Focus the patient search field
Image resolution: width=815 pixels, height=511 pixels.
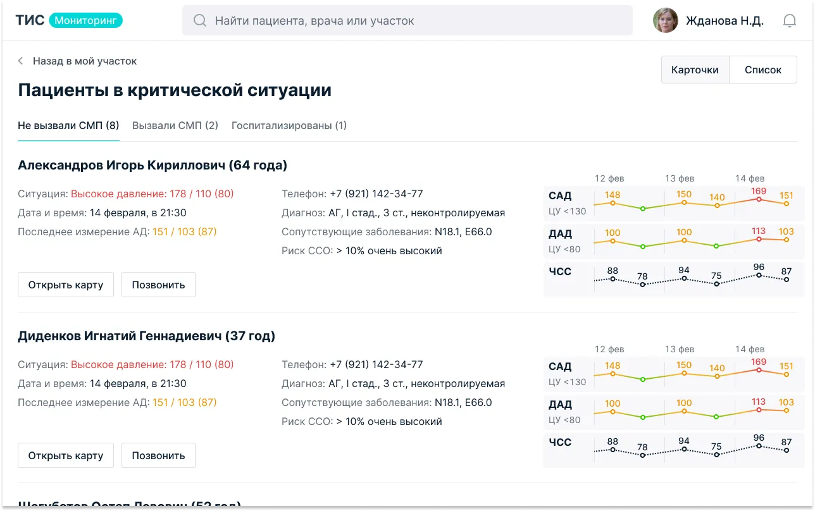(407, 21)
